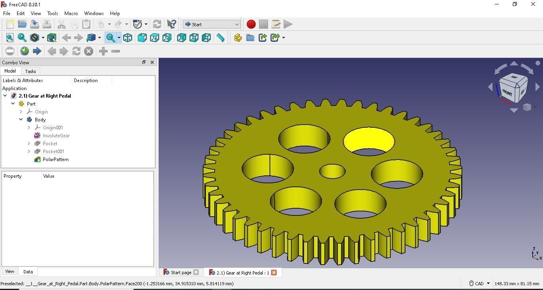543x290 pixels.
Task: Open the dropdown arrow beside the Refresh checkmark icon
Action: (x=146, y=24)
